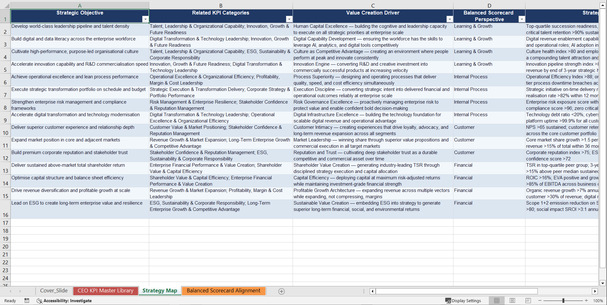Click cell starting 'Lead on ESG to create long-term'
The height and width of the screenshot is (305, 607).
pyautogui.click(x=80, y=209)
